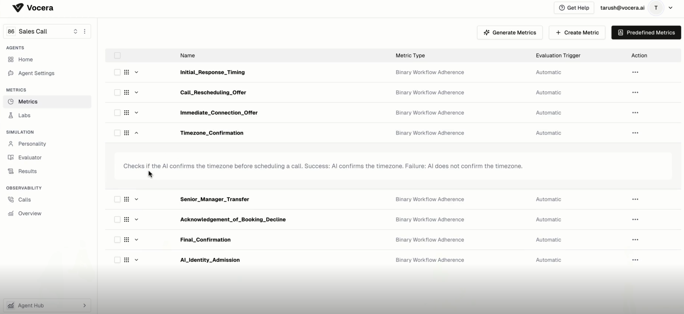Select all metrics with header checkbox
Viewport: 684px width, 314px height.
coord(117,55)
